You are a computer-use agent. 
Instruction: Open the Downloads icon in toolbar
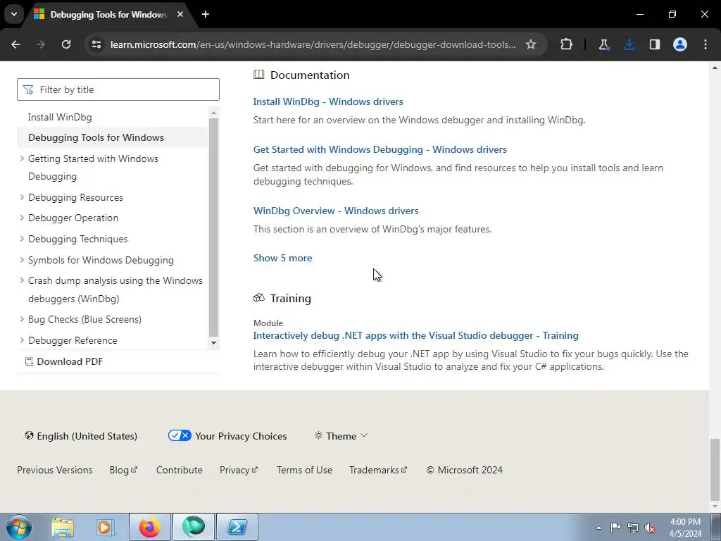tap(629, 44)
